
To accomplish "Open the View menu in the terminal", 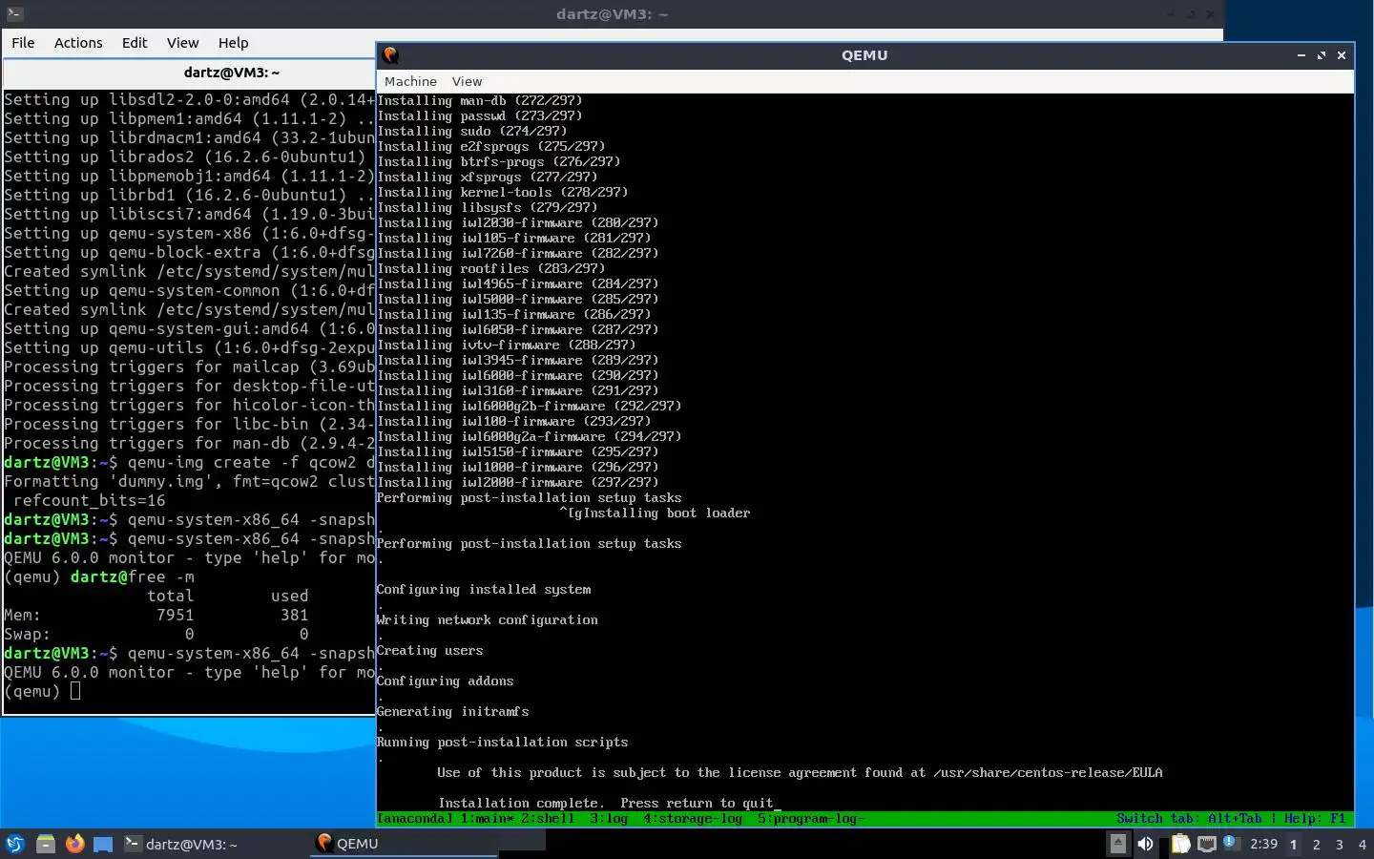I will (182, 43).
